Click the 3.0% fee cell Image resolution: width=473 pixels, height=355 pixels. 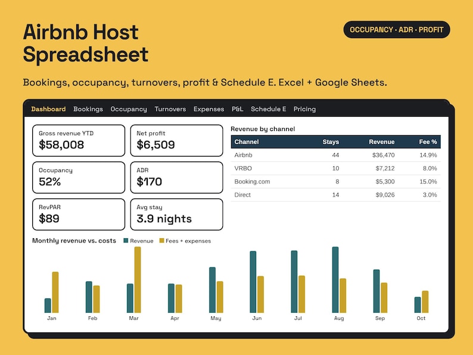(430, 195)
